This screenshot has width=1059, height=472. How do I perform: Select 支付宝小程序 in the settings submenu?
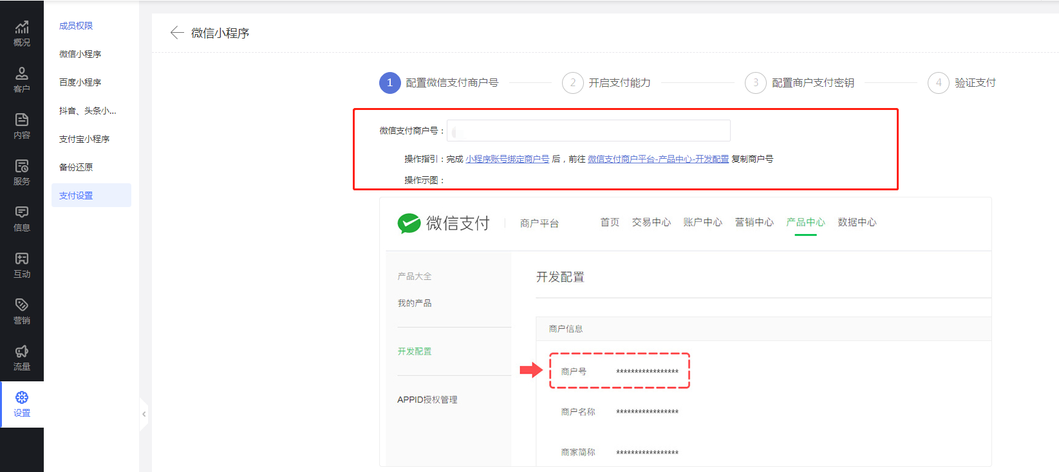tap(84, 139)
